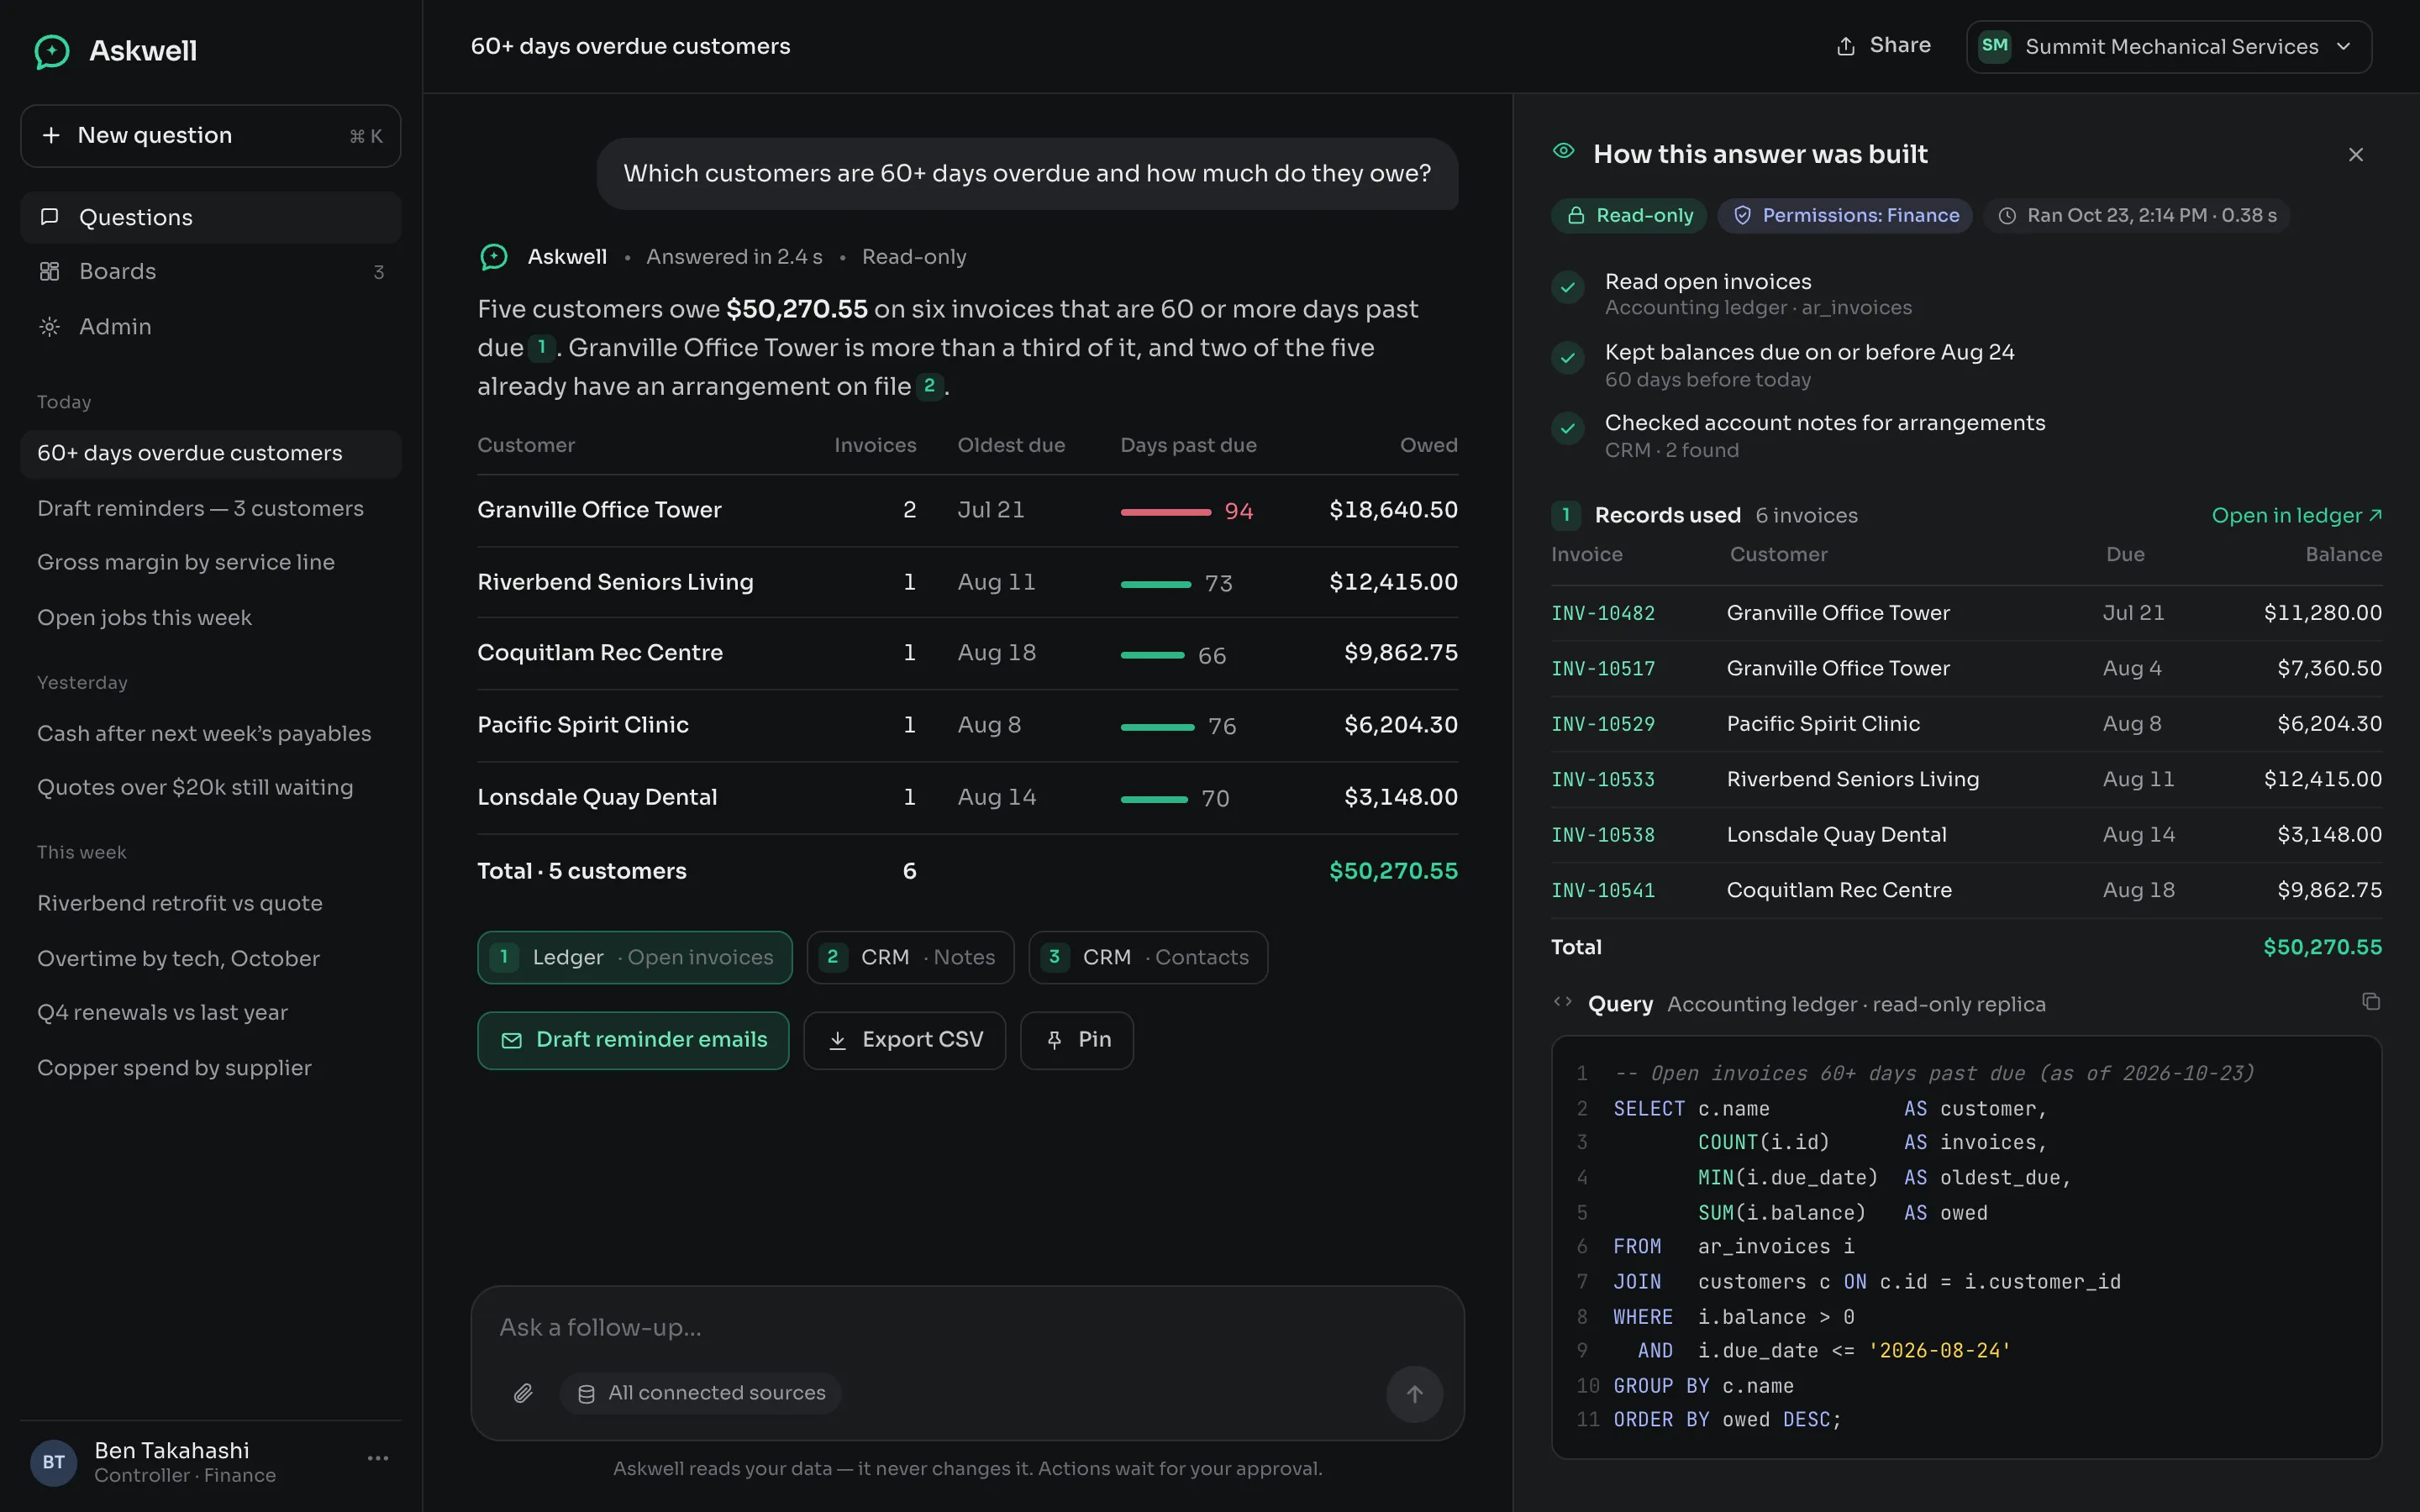Click the clock icon next to Ran Oct 23
2420x1512 pixels.
(2006, 216)
